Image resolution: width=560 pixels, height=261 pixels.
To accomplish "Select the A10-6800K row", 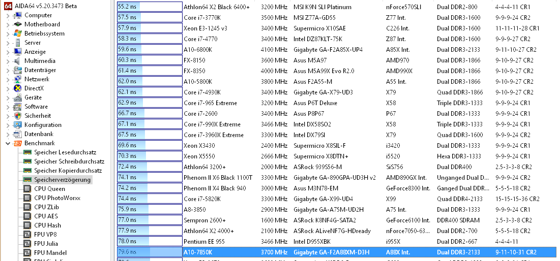I will pos(336,50).
